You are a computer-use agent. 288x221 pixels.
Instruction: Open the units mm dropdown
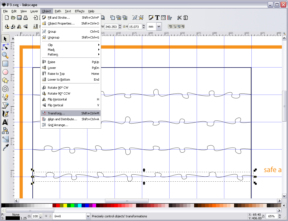159,27
